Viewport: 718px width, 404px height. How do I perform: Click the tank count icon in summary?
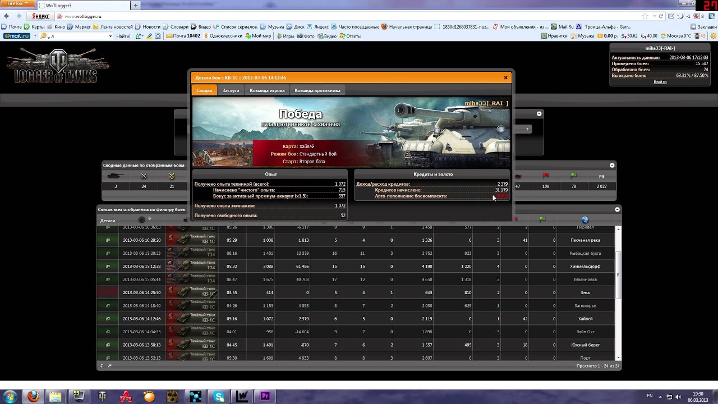point(116,176)
